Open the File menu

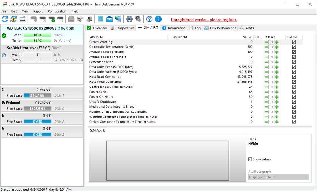tap(4, 11)
